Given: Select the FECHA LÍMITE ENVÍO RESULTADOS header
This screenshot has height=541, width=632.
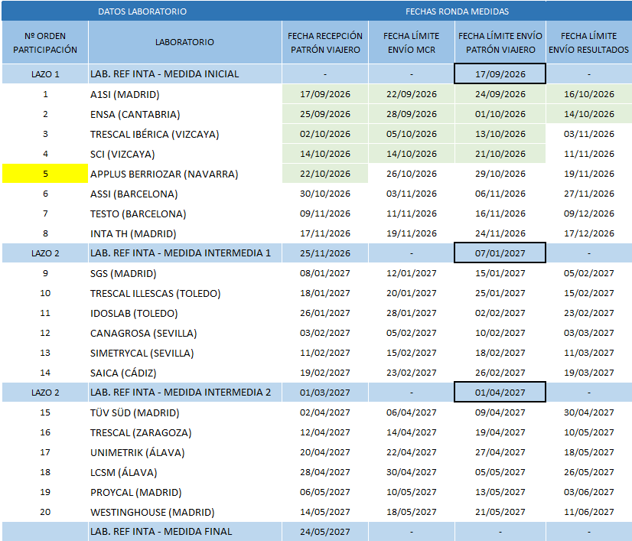Looking at the screenshot, I should 588,42.
